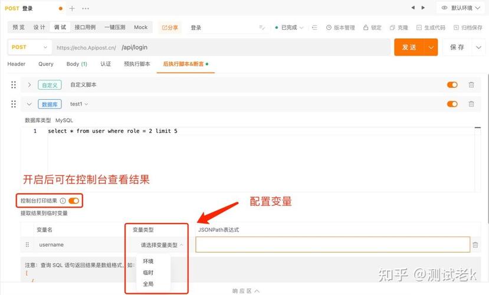Open the 保存 button dropdown arrow
The image size is (489, 295).
478,47
